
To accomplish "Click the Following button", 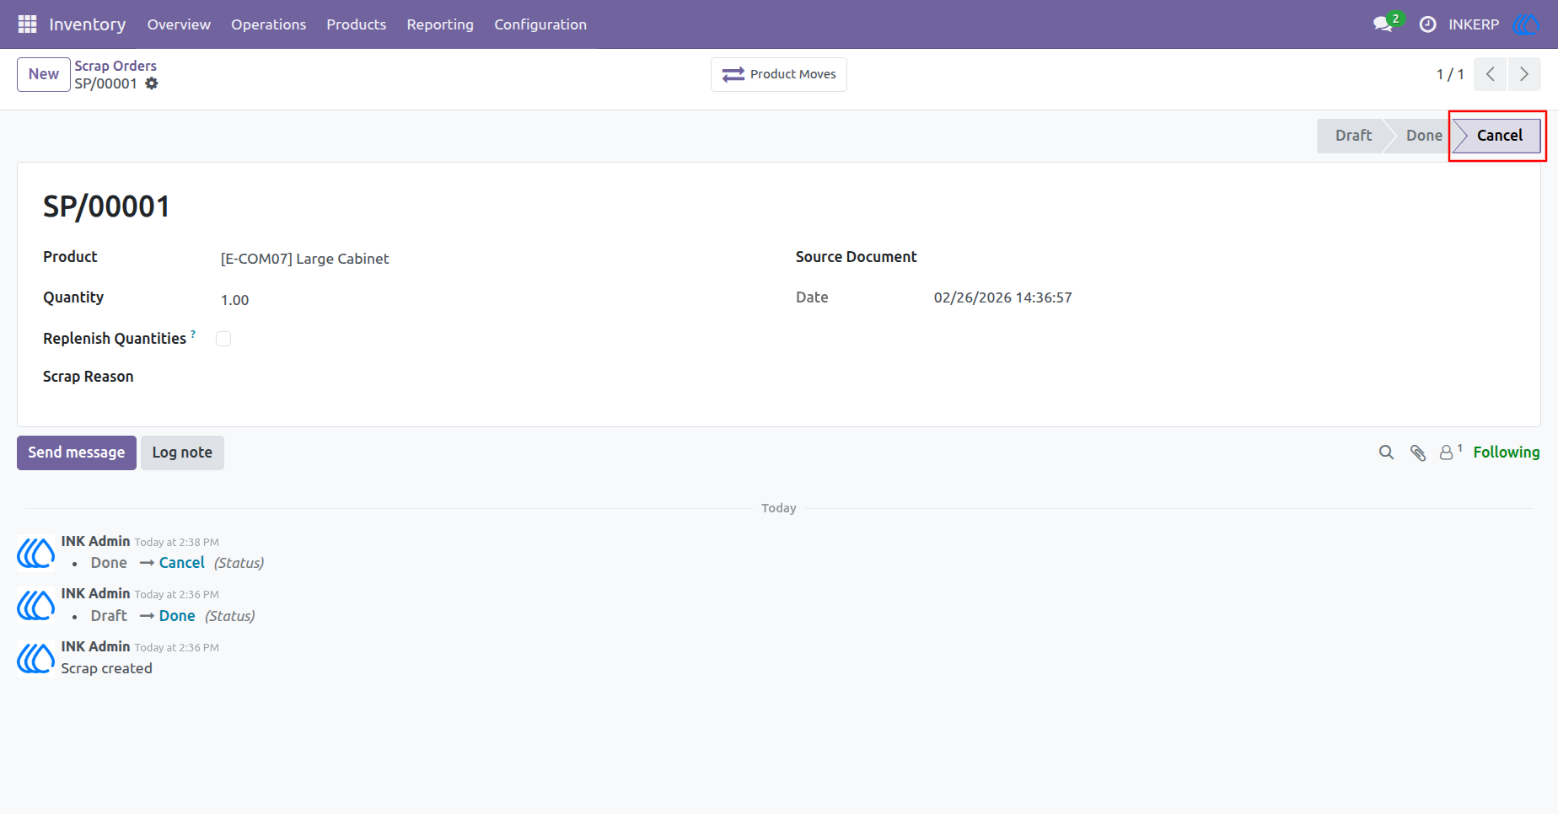I will tap(1507, 453).
